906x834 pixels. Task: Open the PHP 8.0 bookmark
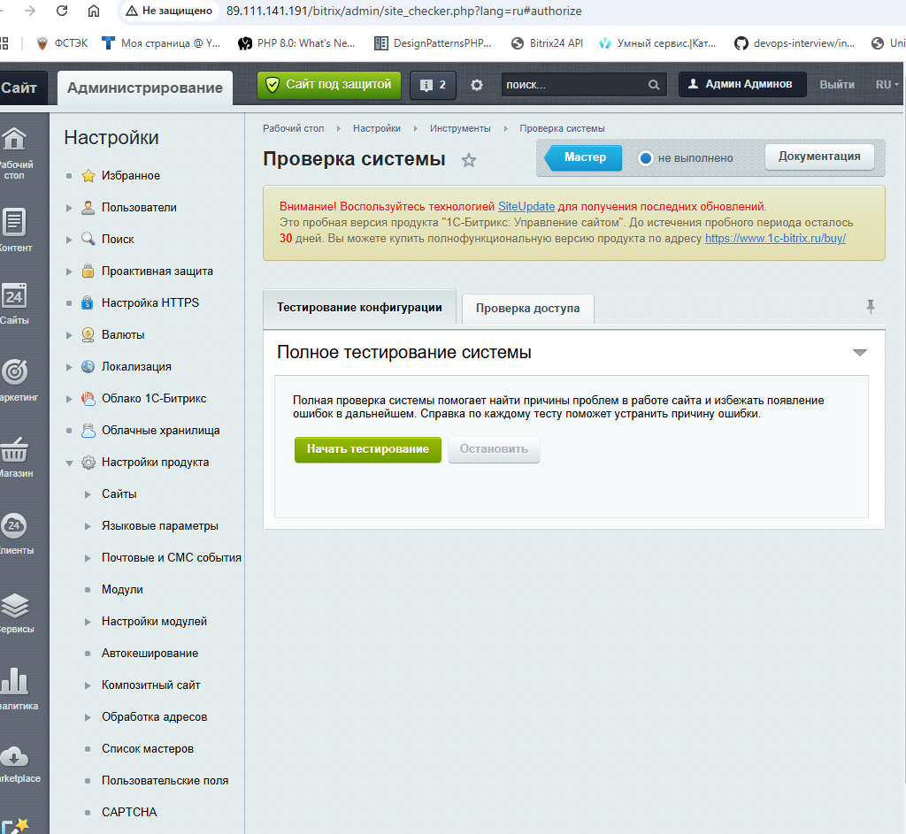coord(297,43)
